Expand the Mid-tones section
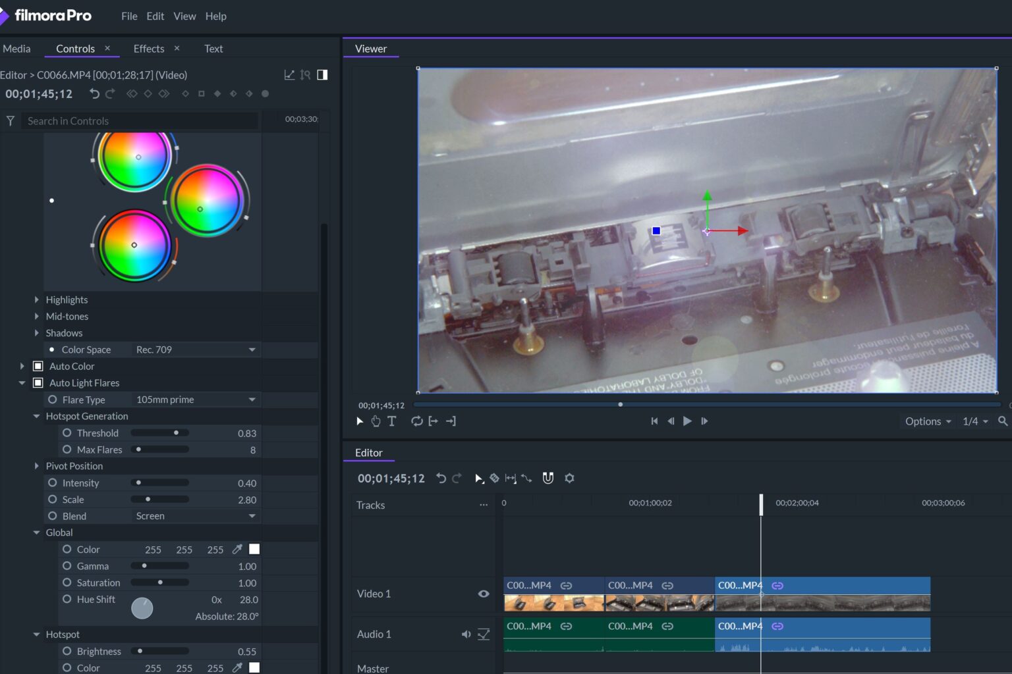This screenshot has width=1012, height=674. [x=37, y=317]
